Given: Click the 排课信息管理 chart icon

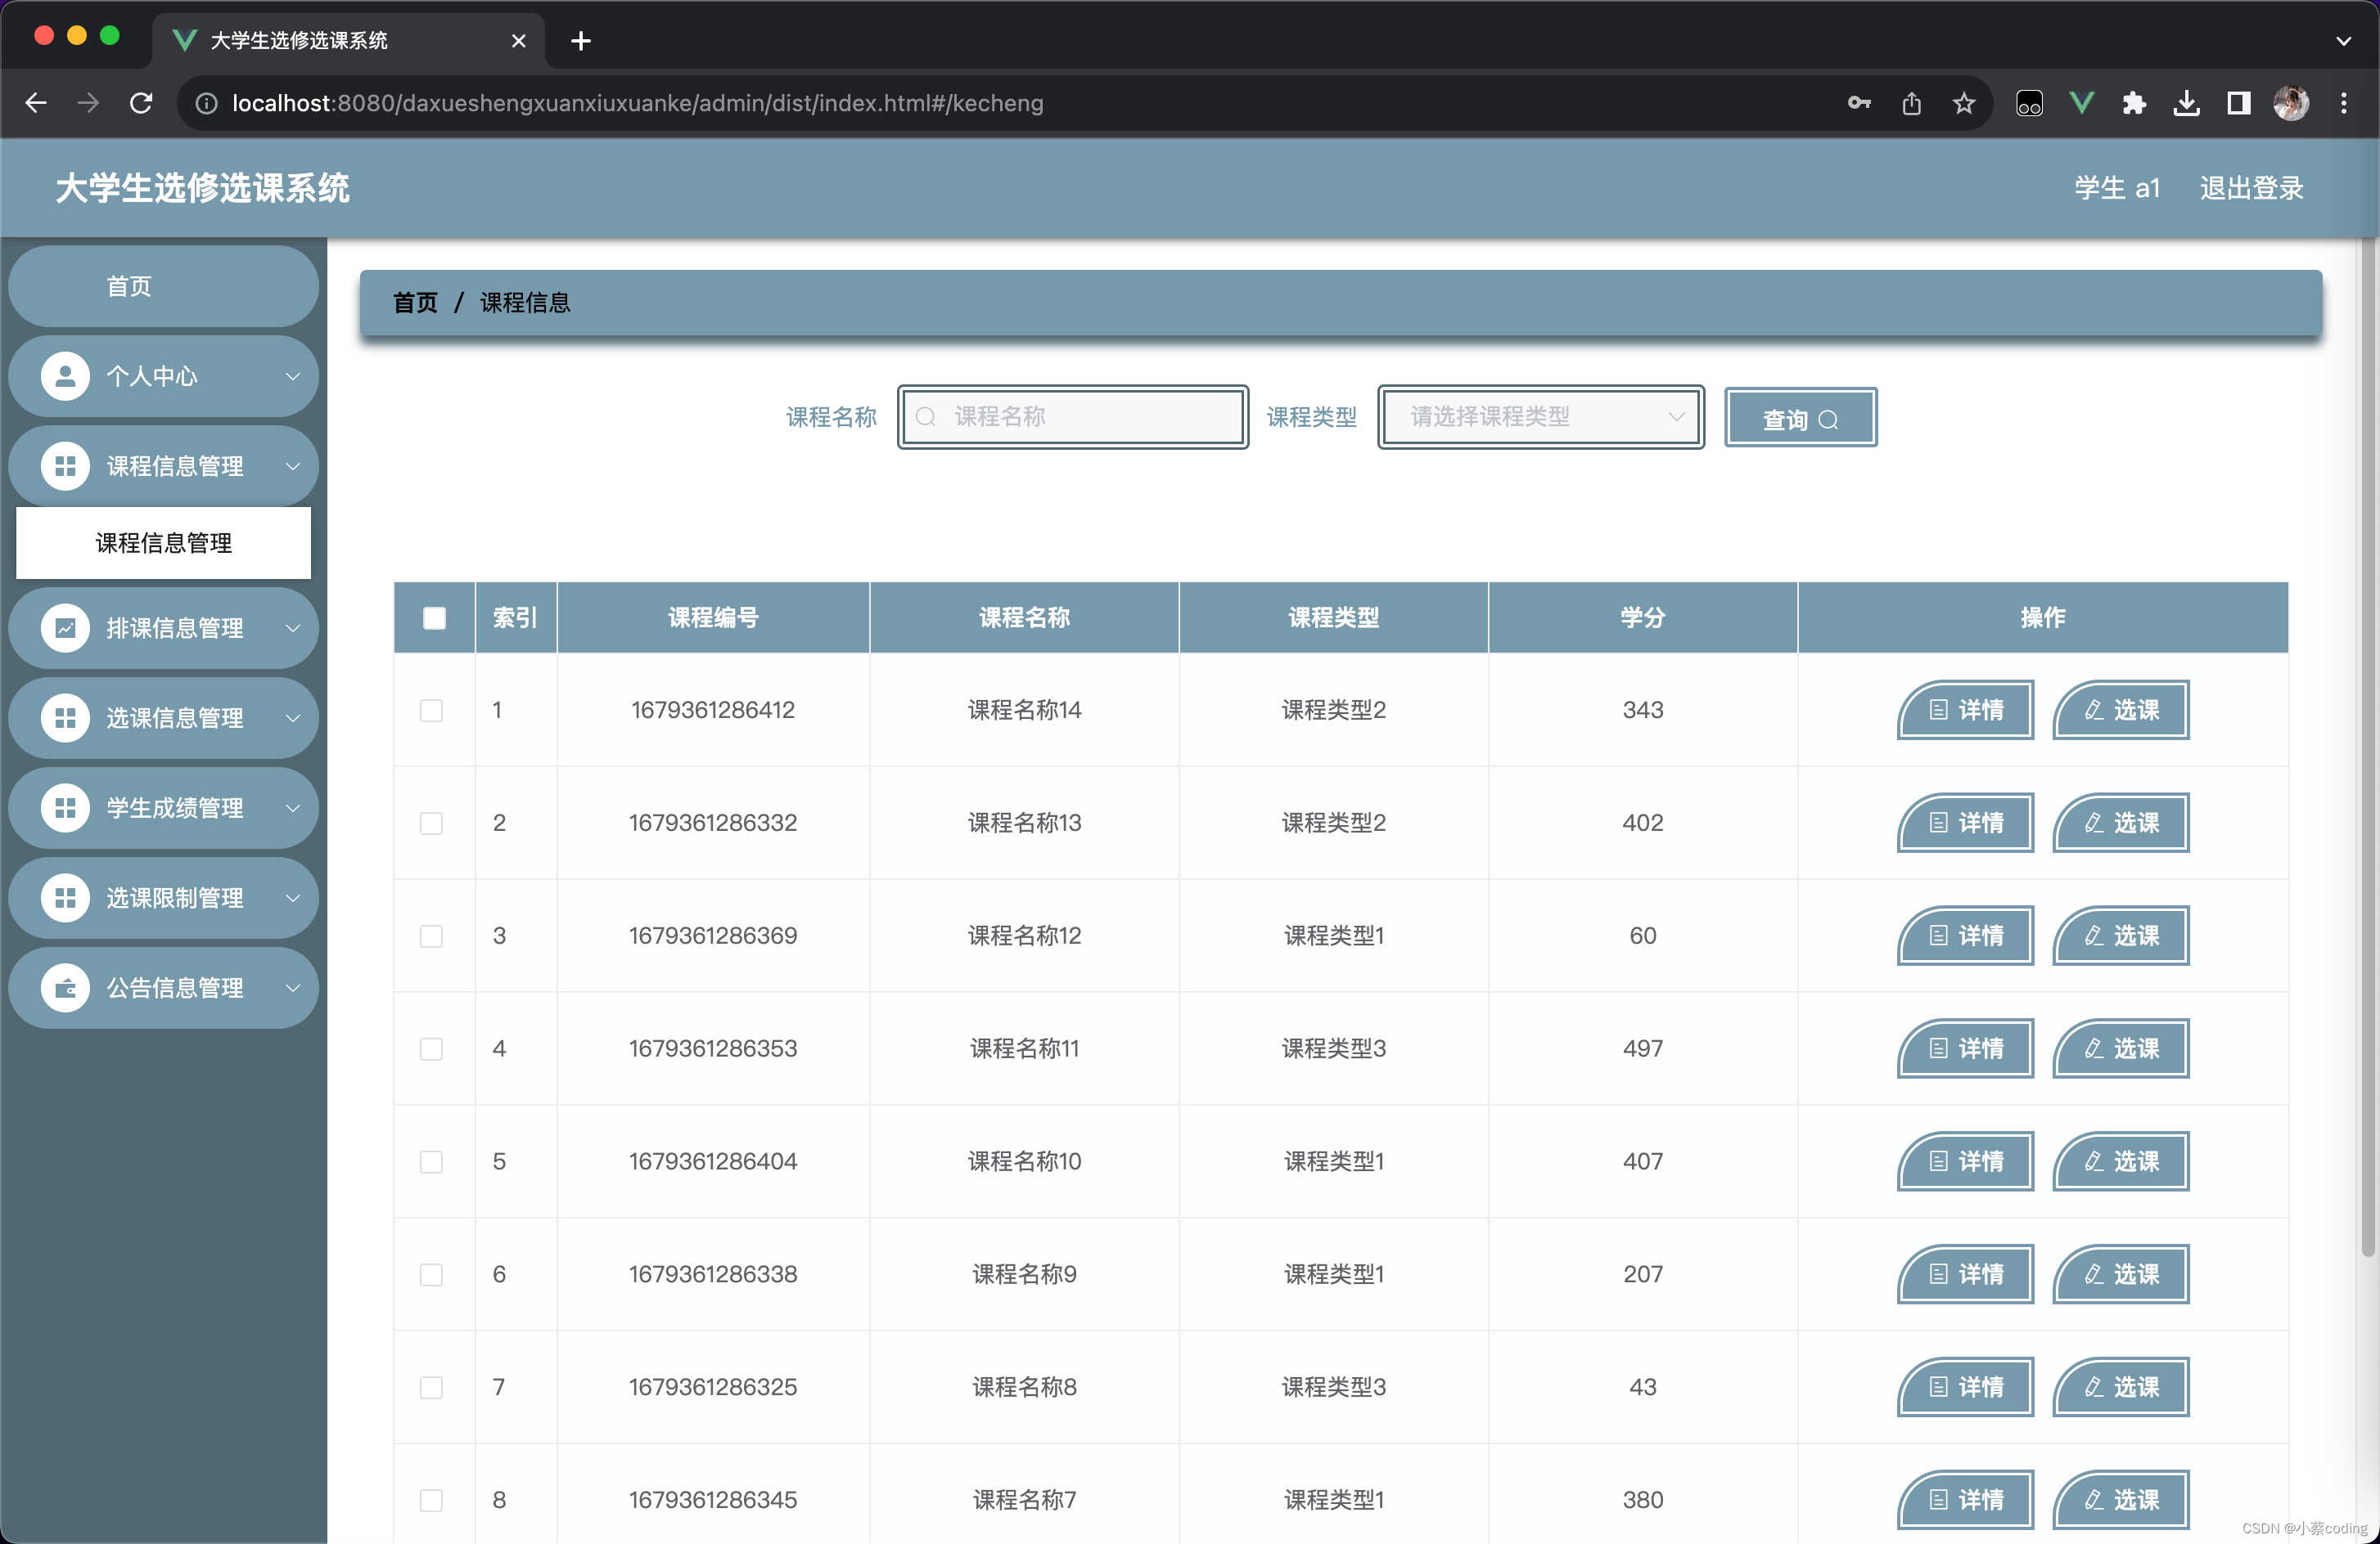Looking at the screenshot, I should (65, 627).
